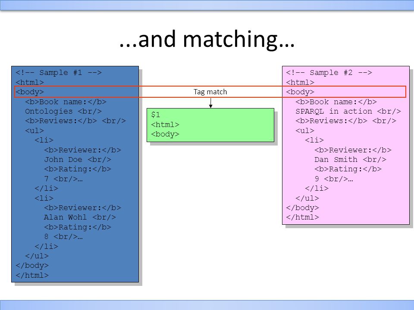Click the "<body>" tag in Sample #2
The height and width of the screenshot is (310, 414).
pyautogui.click(x=300, y=92)
